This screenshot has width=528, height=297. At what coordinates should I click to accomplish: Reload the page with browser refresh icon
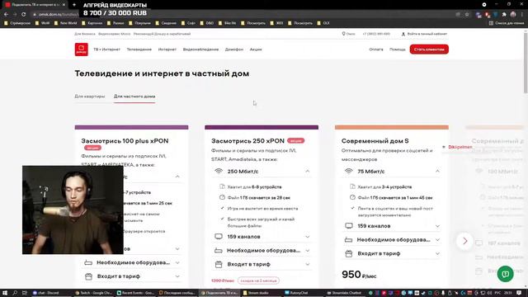[x=24, y=14]
